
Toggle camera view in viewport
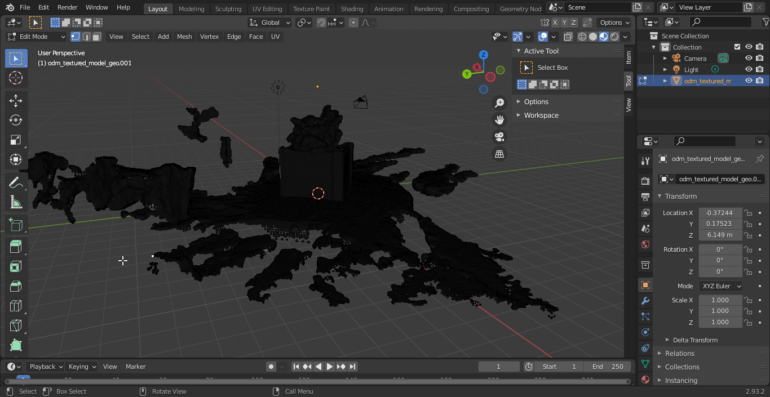[x=499, y=137]
